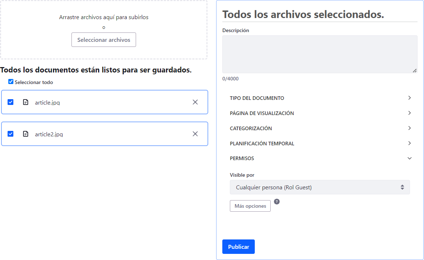Viewport: 424px width, 260px height.
Task: Click the resize handle of Descripción box
Action: point(415,71)
